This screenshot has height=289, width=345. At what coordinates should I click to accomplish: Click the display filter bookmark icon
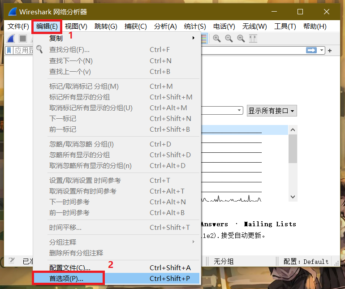tap(9, 51)
